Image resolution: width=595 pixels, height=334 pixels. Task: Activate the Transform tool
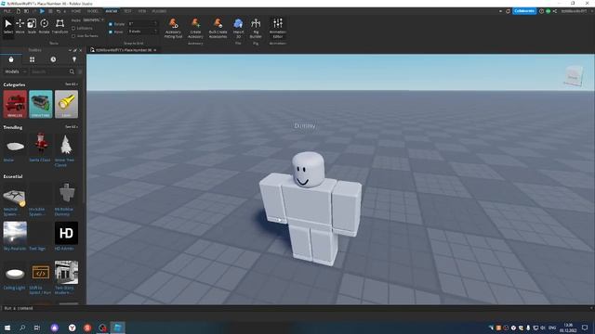click(x=59, y=26)
